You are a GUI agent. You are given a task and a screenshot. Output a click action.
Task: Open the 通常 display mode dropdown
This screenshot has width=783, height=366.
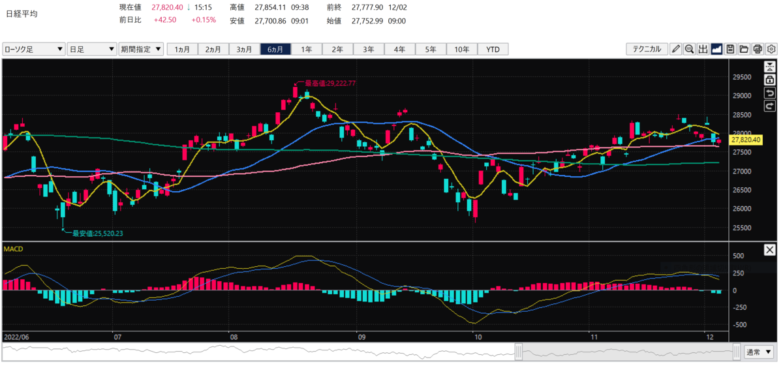[x=760, y=352]
